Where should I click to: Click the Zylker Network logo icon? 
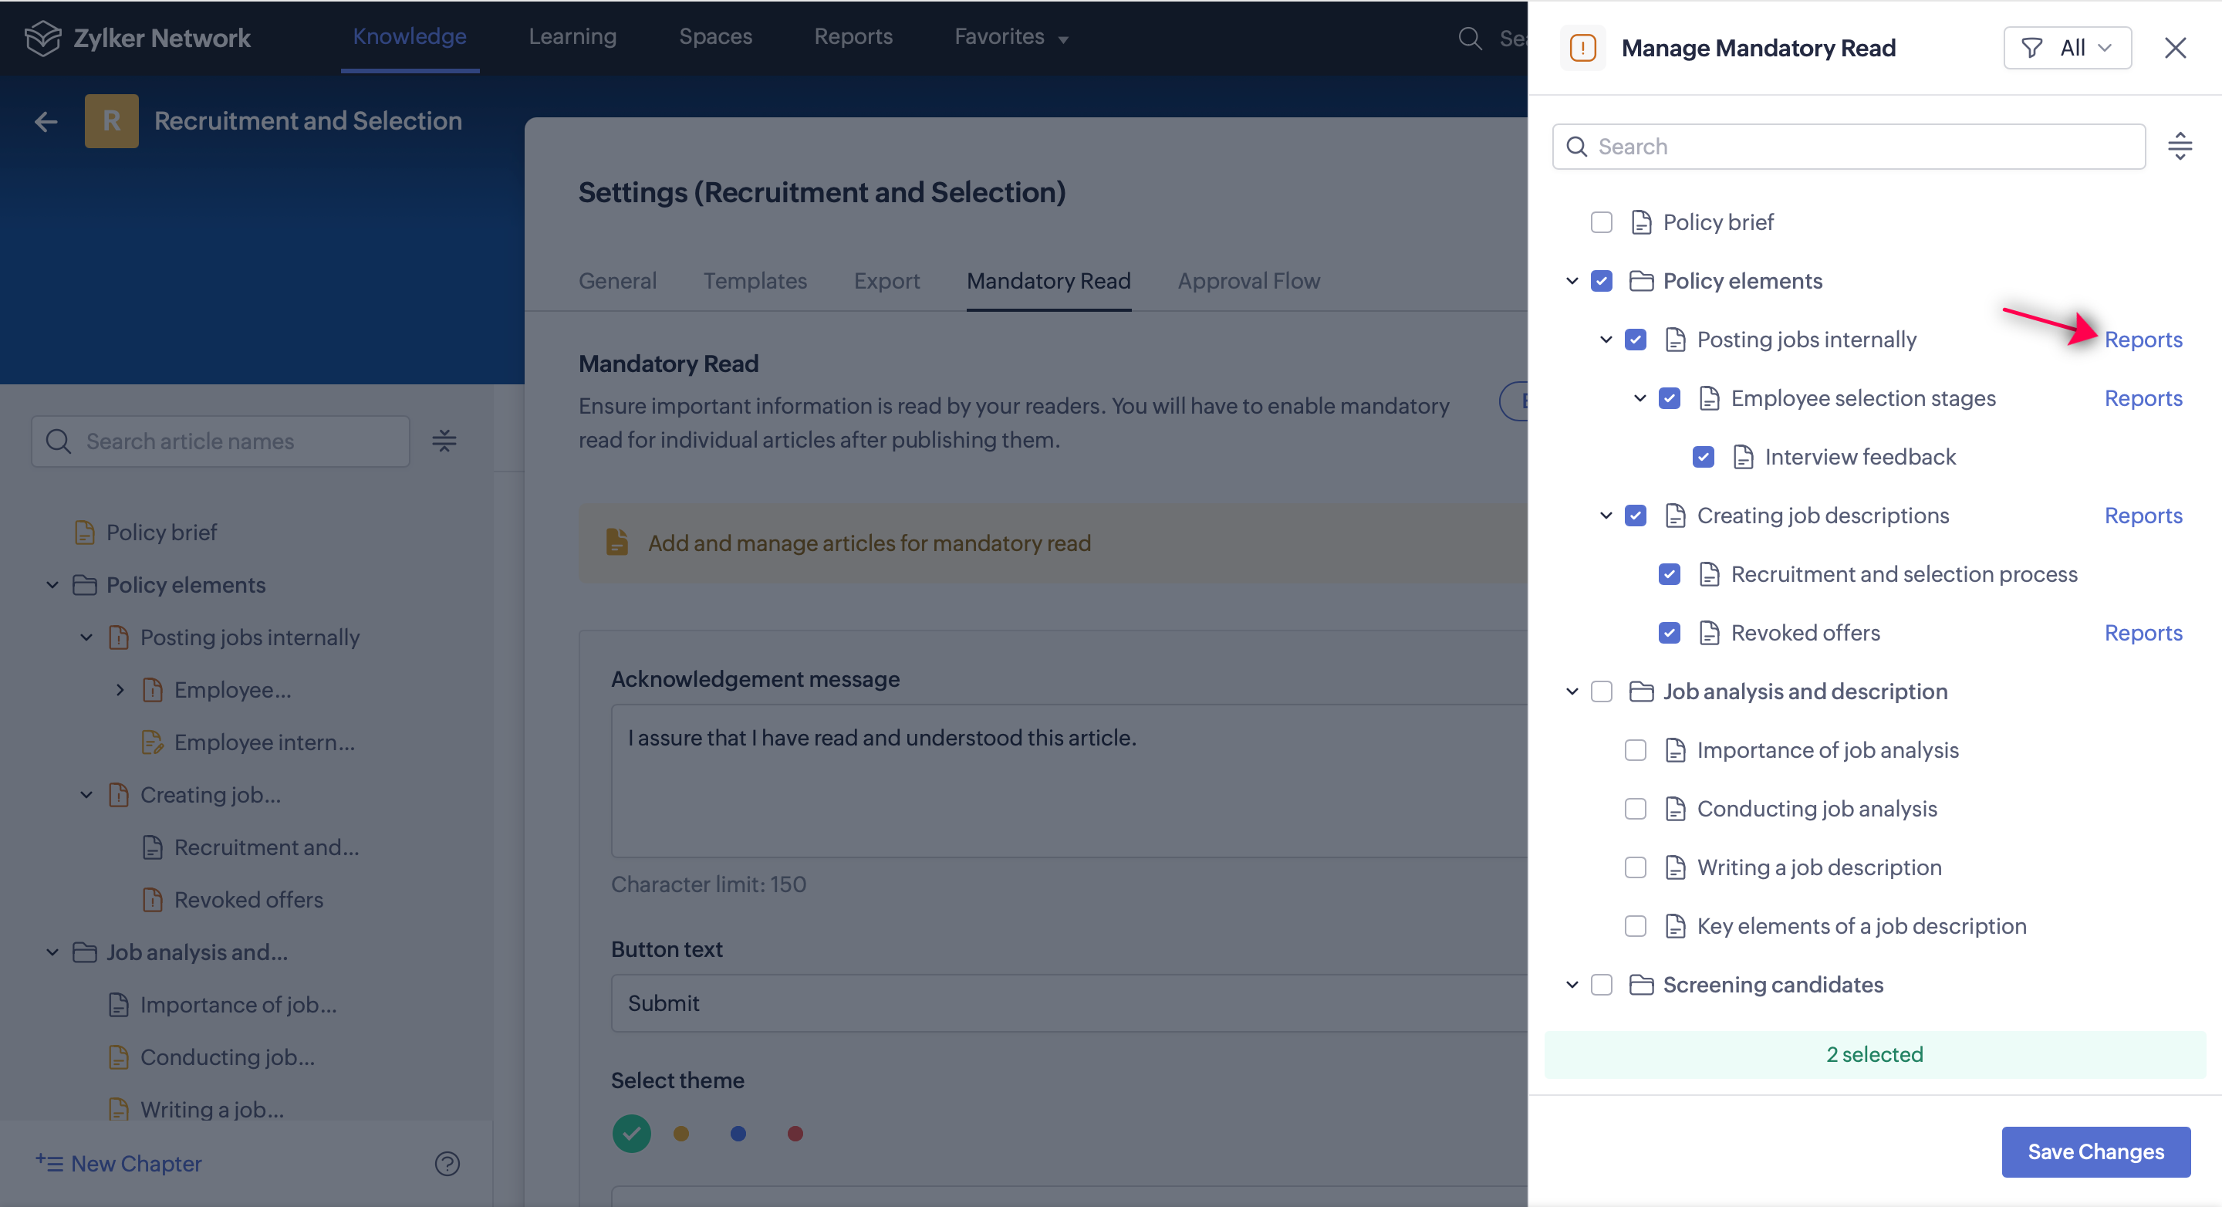tap(43, 38)
